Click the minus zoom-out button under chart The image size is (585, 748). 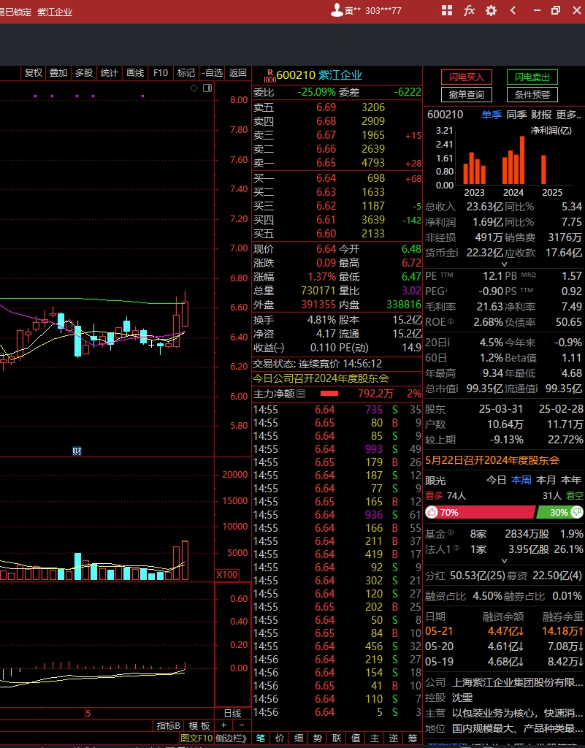(x=241, y=725)
